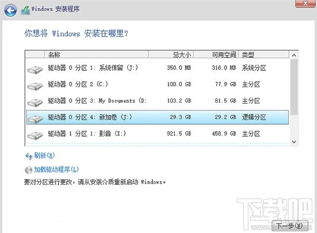317x233 pixels.
Task: Click the refresh arrows icon beside 刷新
Action: 29,156
